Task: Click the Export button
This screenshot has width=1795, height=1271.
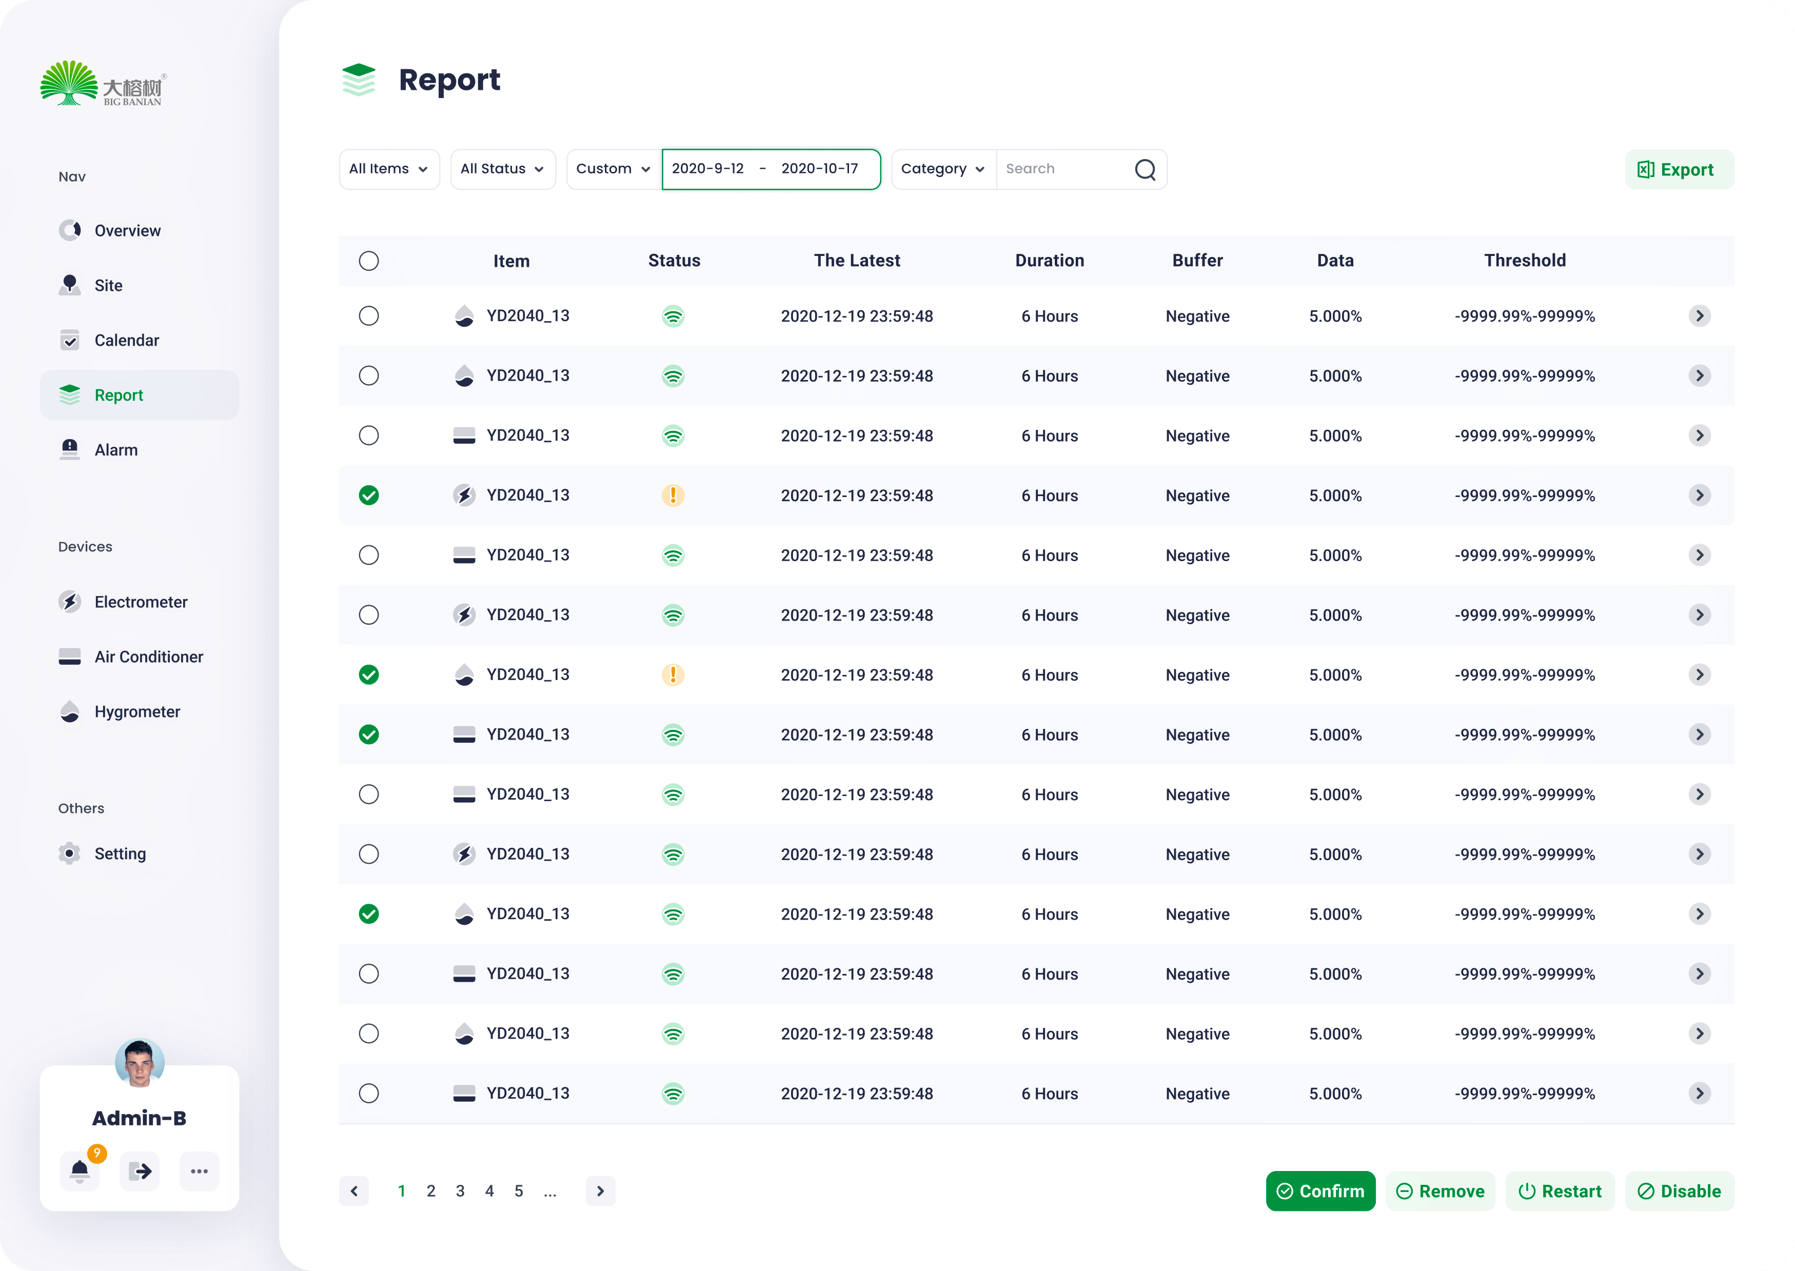Action: (x=1679, y=170)
